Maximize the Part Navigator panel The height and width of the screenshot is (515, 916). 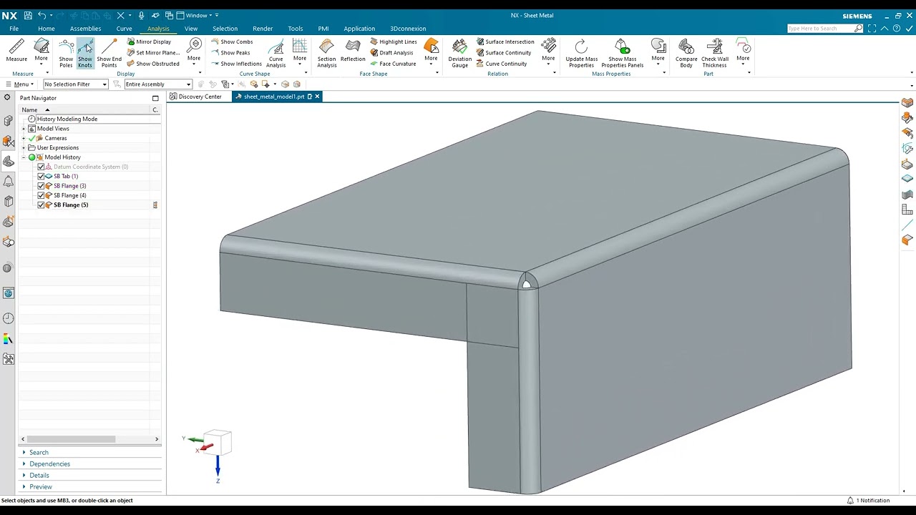point(155,98)
